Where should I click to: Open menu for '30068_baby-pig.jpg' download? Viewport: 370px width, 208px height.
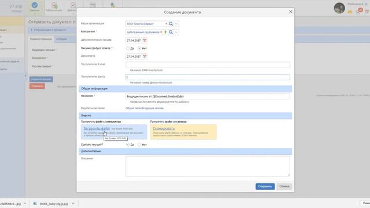(x=73, y=203)
